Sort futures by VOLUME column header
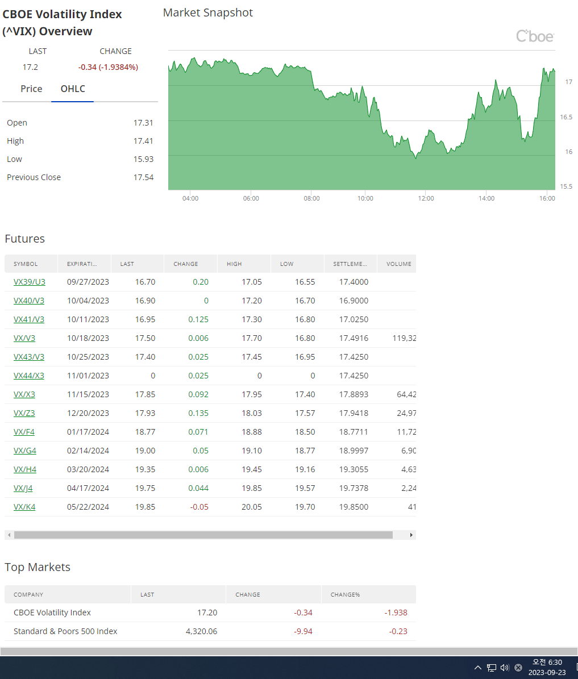The height and width of the screenshot is (679, 578). [397, 264]
